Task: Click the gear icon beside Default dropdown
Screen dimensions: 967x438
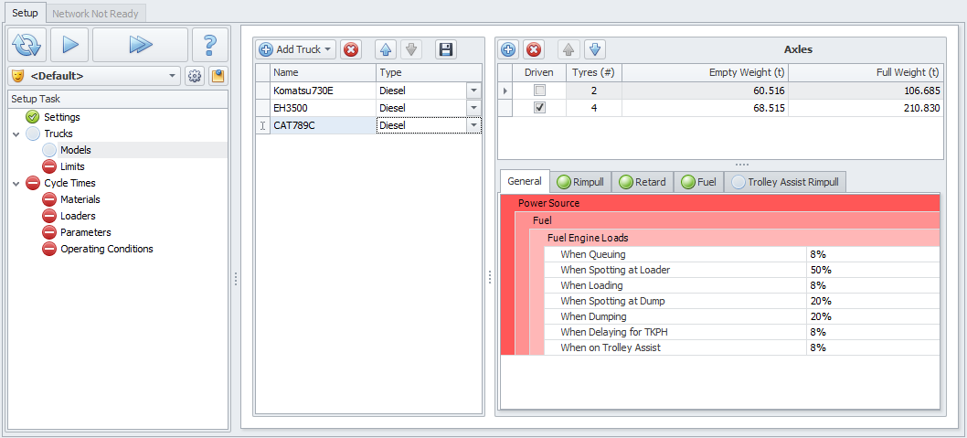Action: point(195,76)
